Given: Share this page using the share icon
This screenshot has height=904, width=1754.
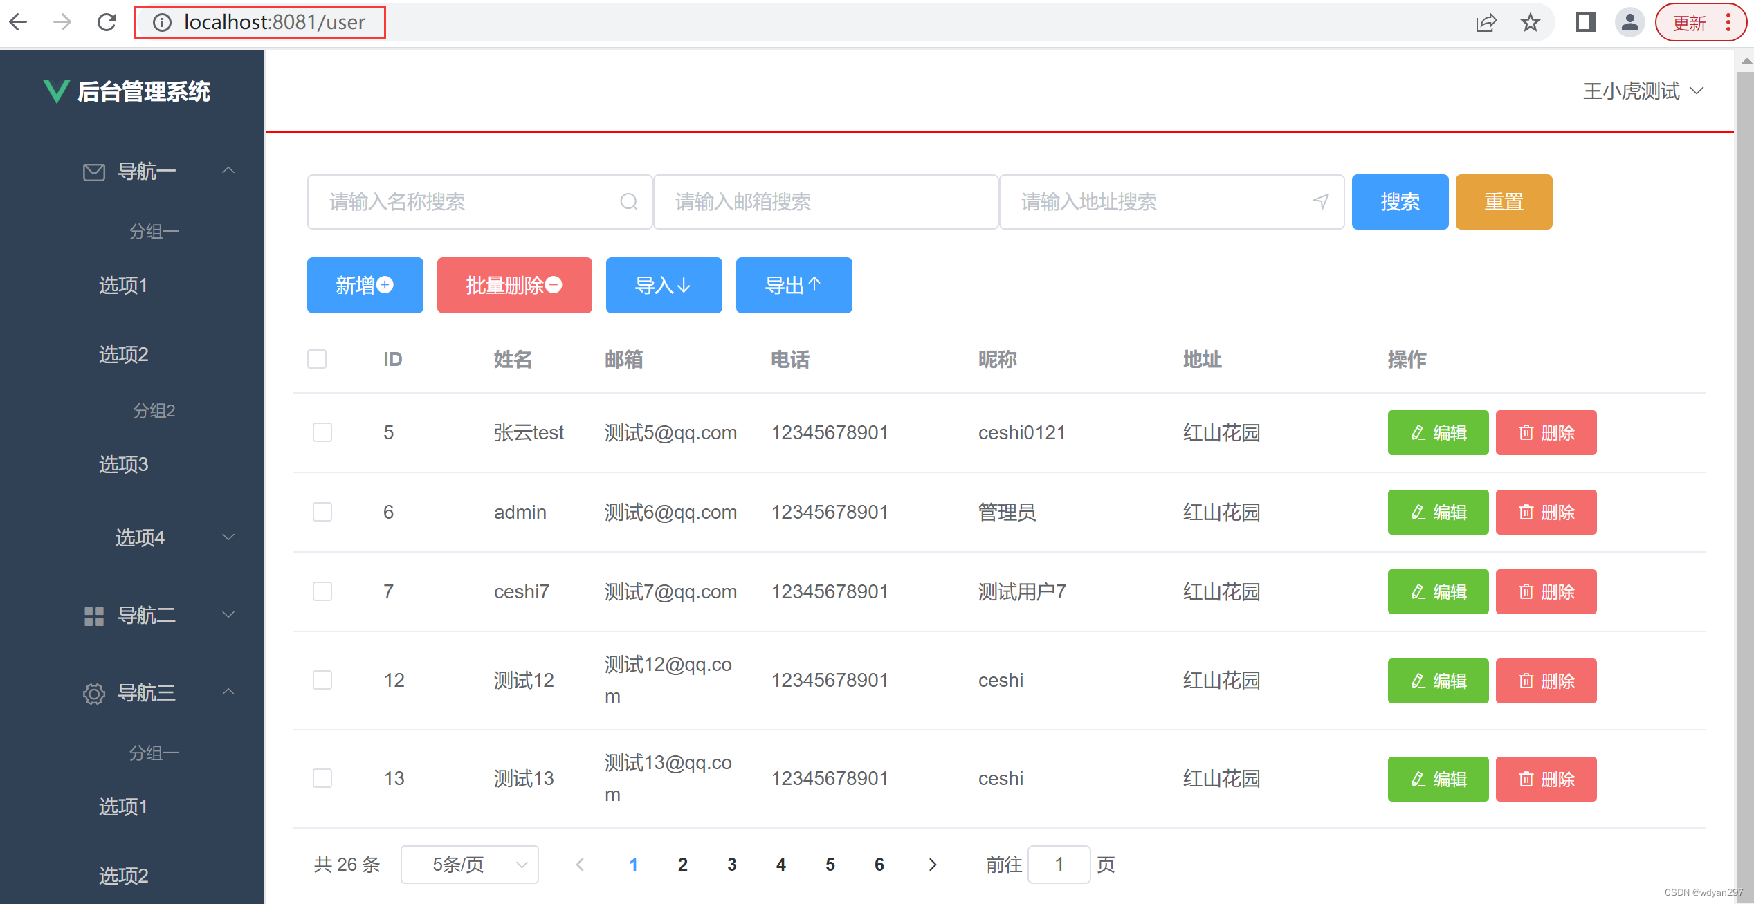Looking at the screenshot, I should click(x=1486, y=23).
